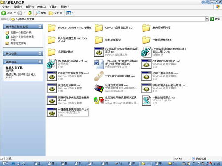The width and height of the screenshot is (222, 166).
Task: Toggle the Folders (文件夹) pane button
Action: pos(55,13)
